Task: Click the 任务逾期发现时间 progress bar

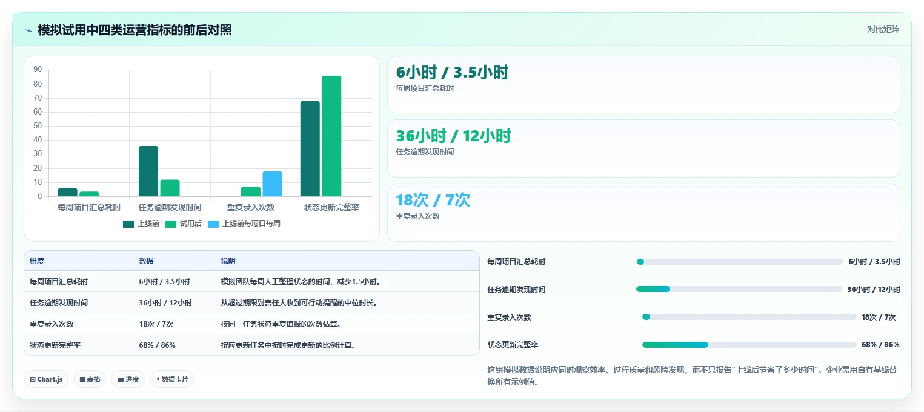Action: click(x=739, y=289)
